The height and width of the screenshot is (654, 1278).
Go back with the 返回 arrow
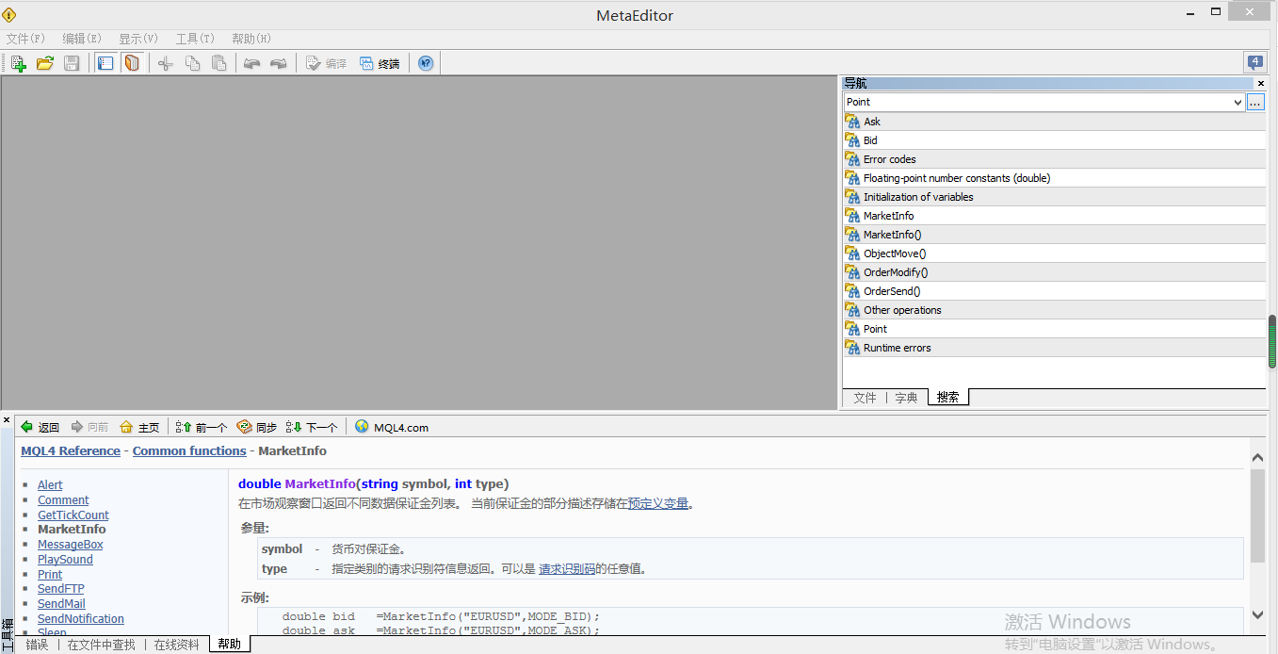[40, 427]
